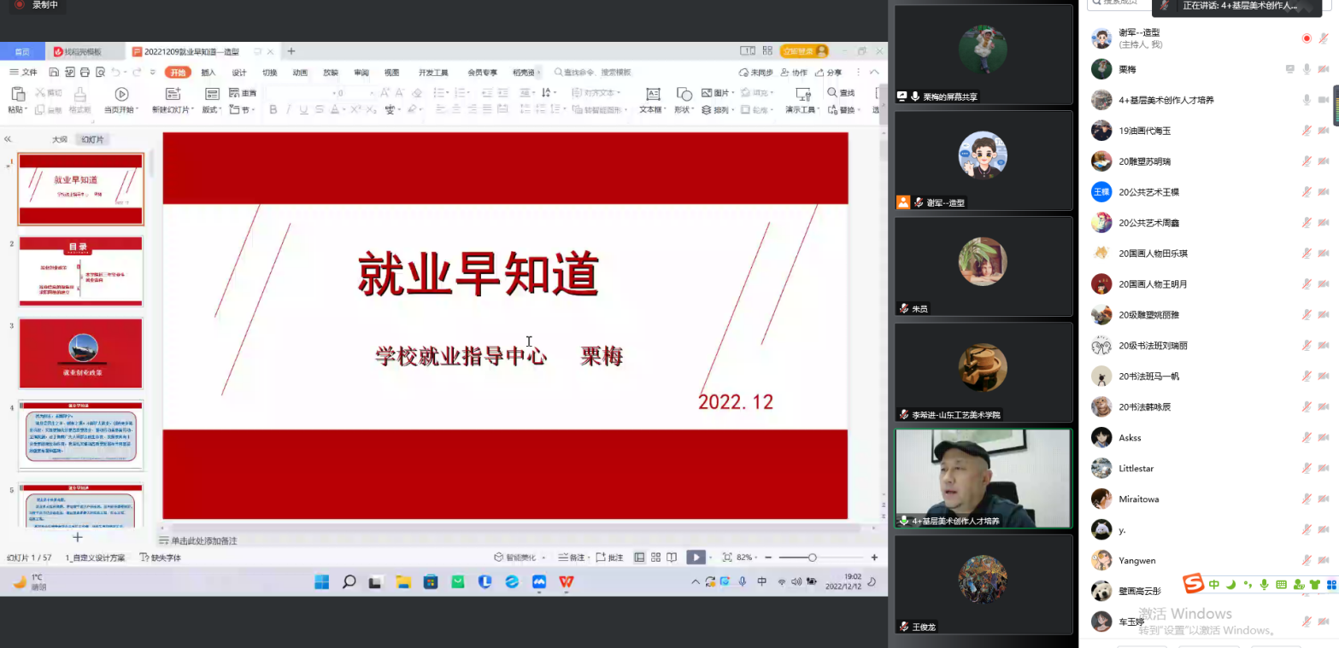Click the 当页开始 slideshow play icon
The height and width of the screenshot is (648, 1339).
(x=121, y=94)
